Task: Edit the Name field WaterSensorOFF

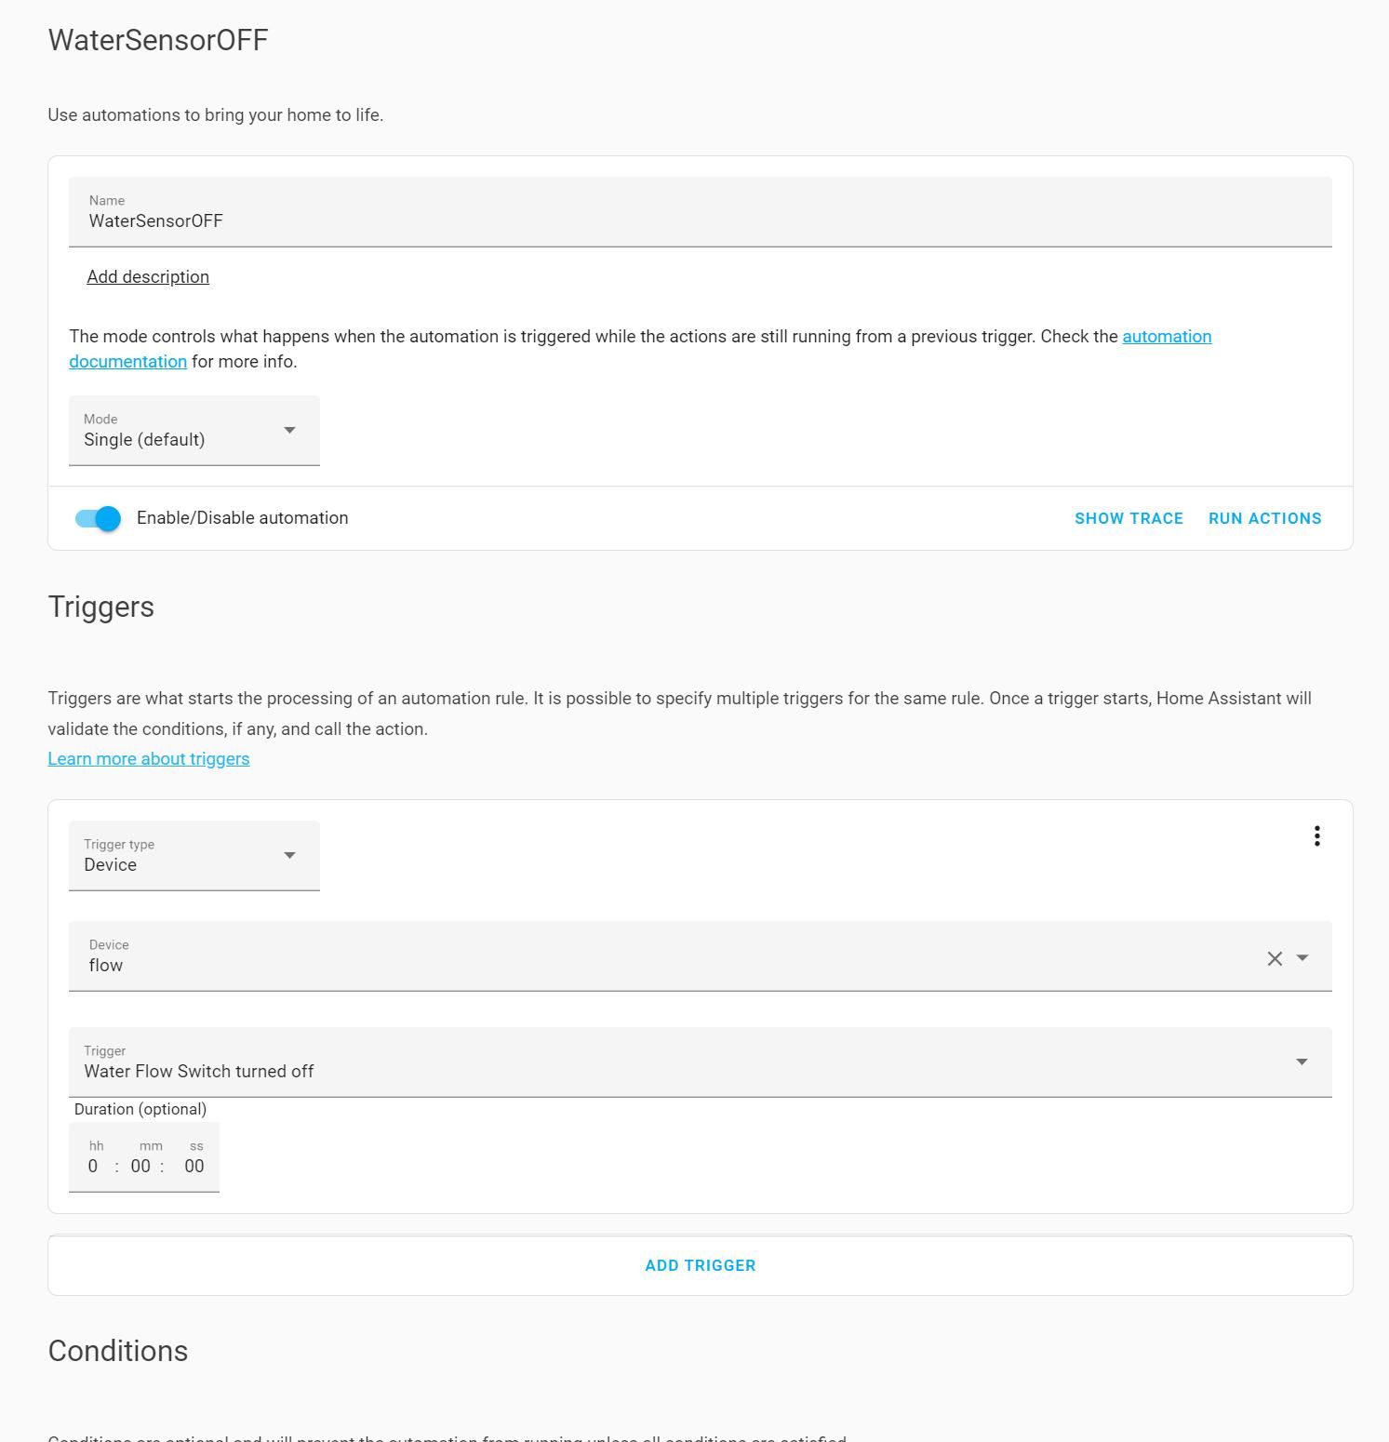Action: click(x=372, y=220)
